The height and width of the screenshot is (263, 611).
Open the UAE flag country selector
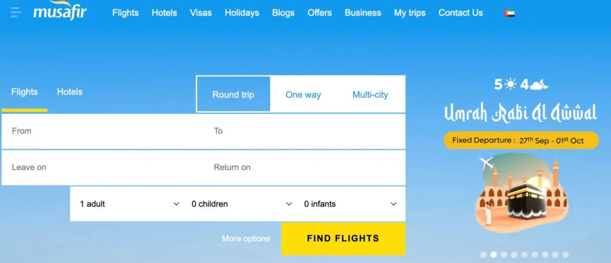tap(509, 13)
